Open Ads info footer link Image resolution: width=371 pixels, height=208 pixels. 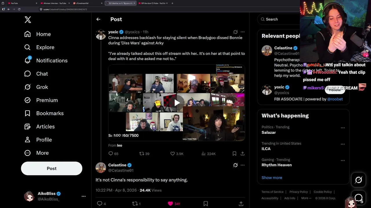click(290, 198)
